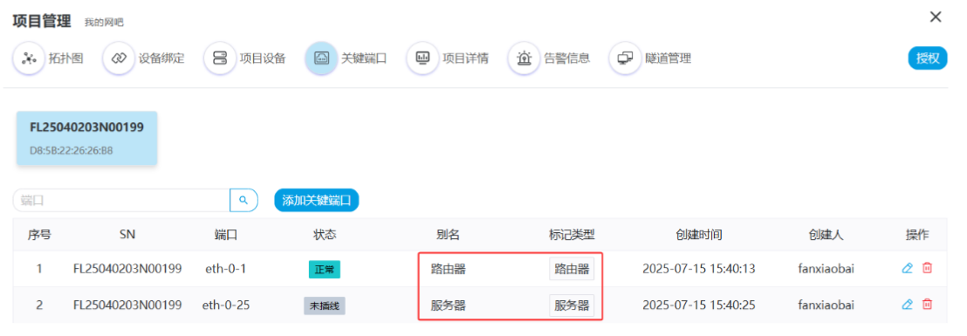Click the SN cell in row 2

(x=127, y=305)
